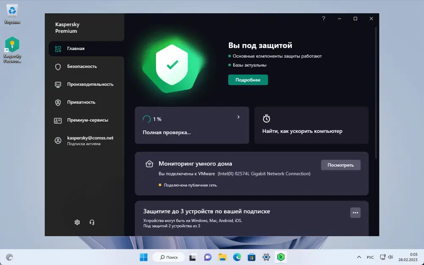Open Kaspersky Password Manager desktop shortcut
Image resolution: width=424 pixels, height=265 pixels.
point(12,50)
